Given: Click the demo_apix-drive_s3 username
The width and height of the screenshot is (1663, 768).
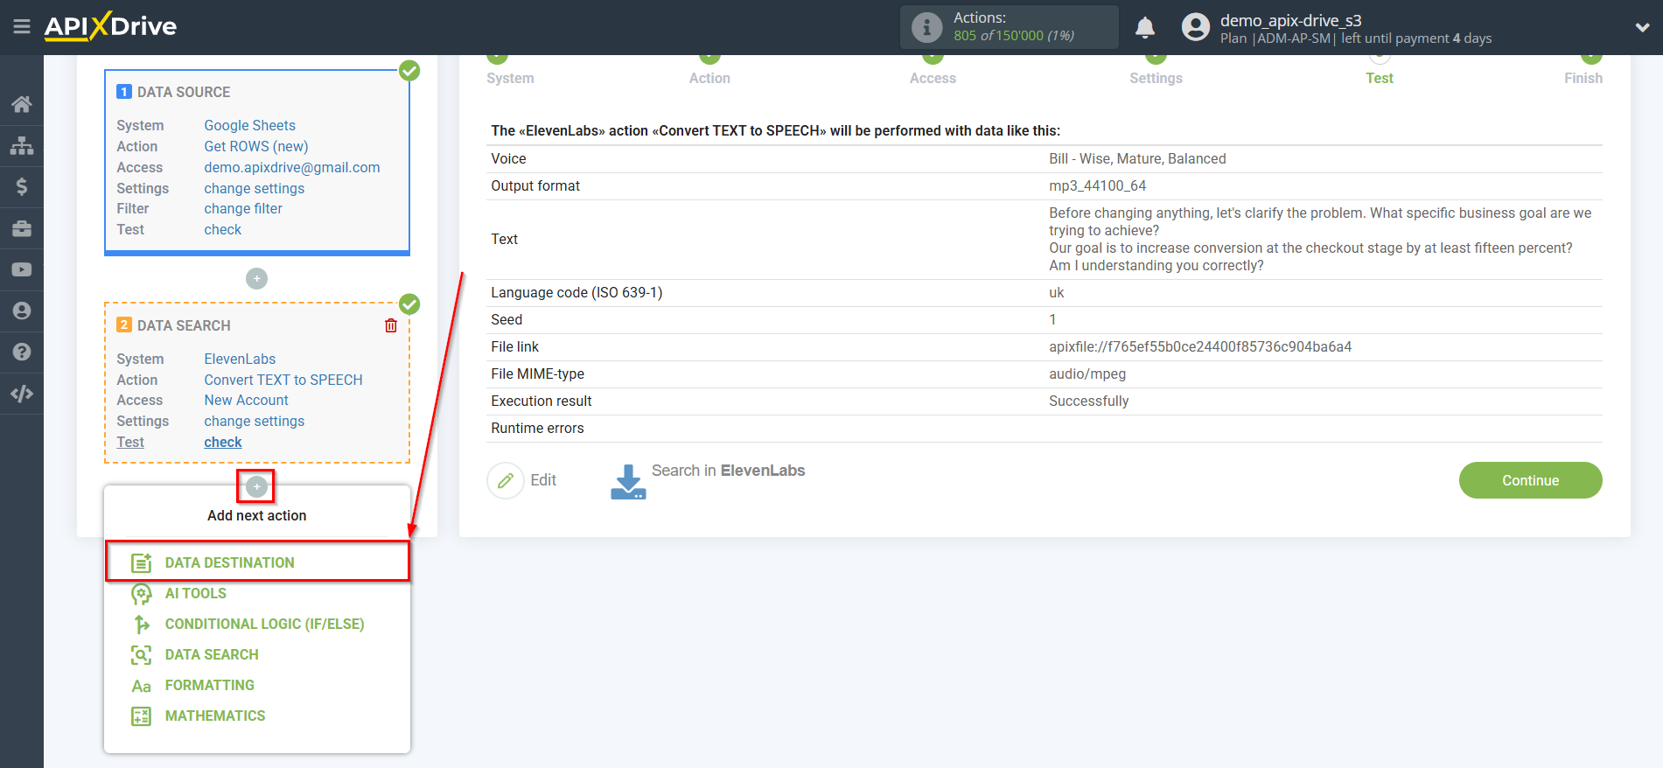Looking at the screenshot, I should pos(1290,20).
